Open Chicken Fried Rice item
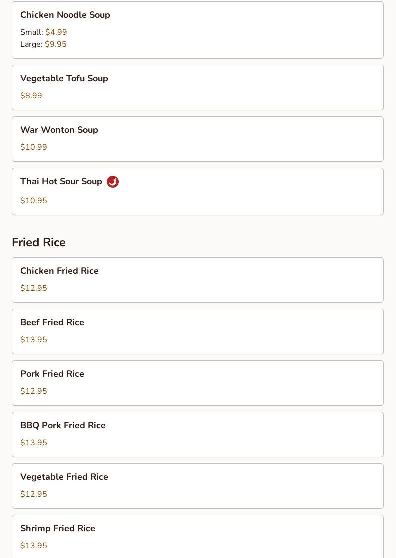The image size is (396, 558). click(x=59, y=271)
